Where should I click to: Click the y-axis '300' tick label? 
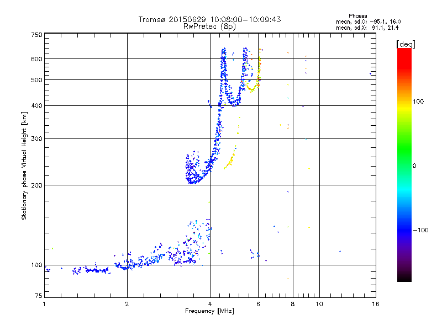[36, 138]
